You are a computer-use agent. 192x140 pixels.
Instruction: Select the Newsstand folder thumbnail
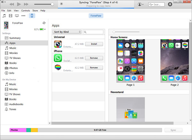(131, 109)
